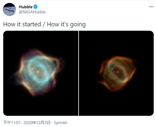Open the @NASAHubble handle link

coord(32,12)
